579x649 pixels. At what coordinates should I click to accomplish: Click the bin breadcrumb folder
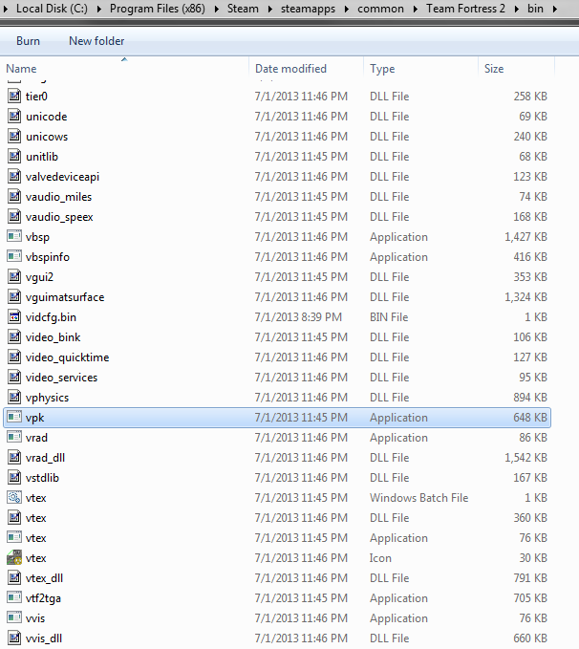[x=535, y=9]
